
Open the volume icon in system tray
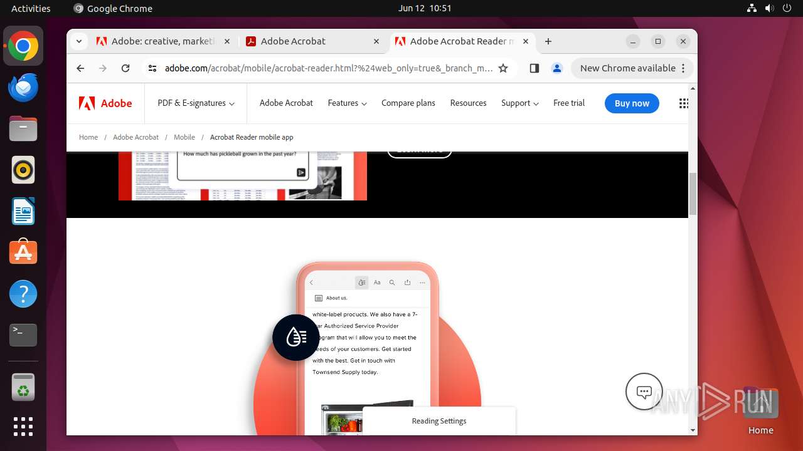770,8
